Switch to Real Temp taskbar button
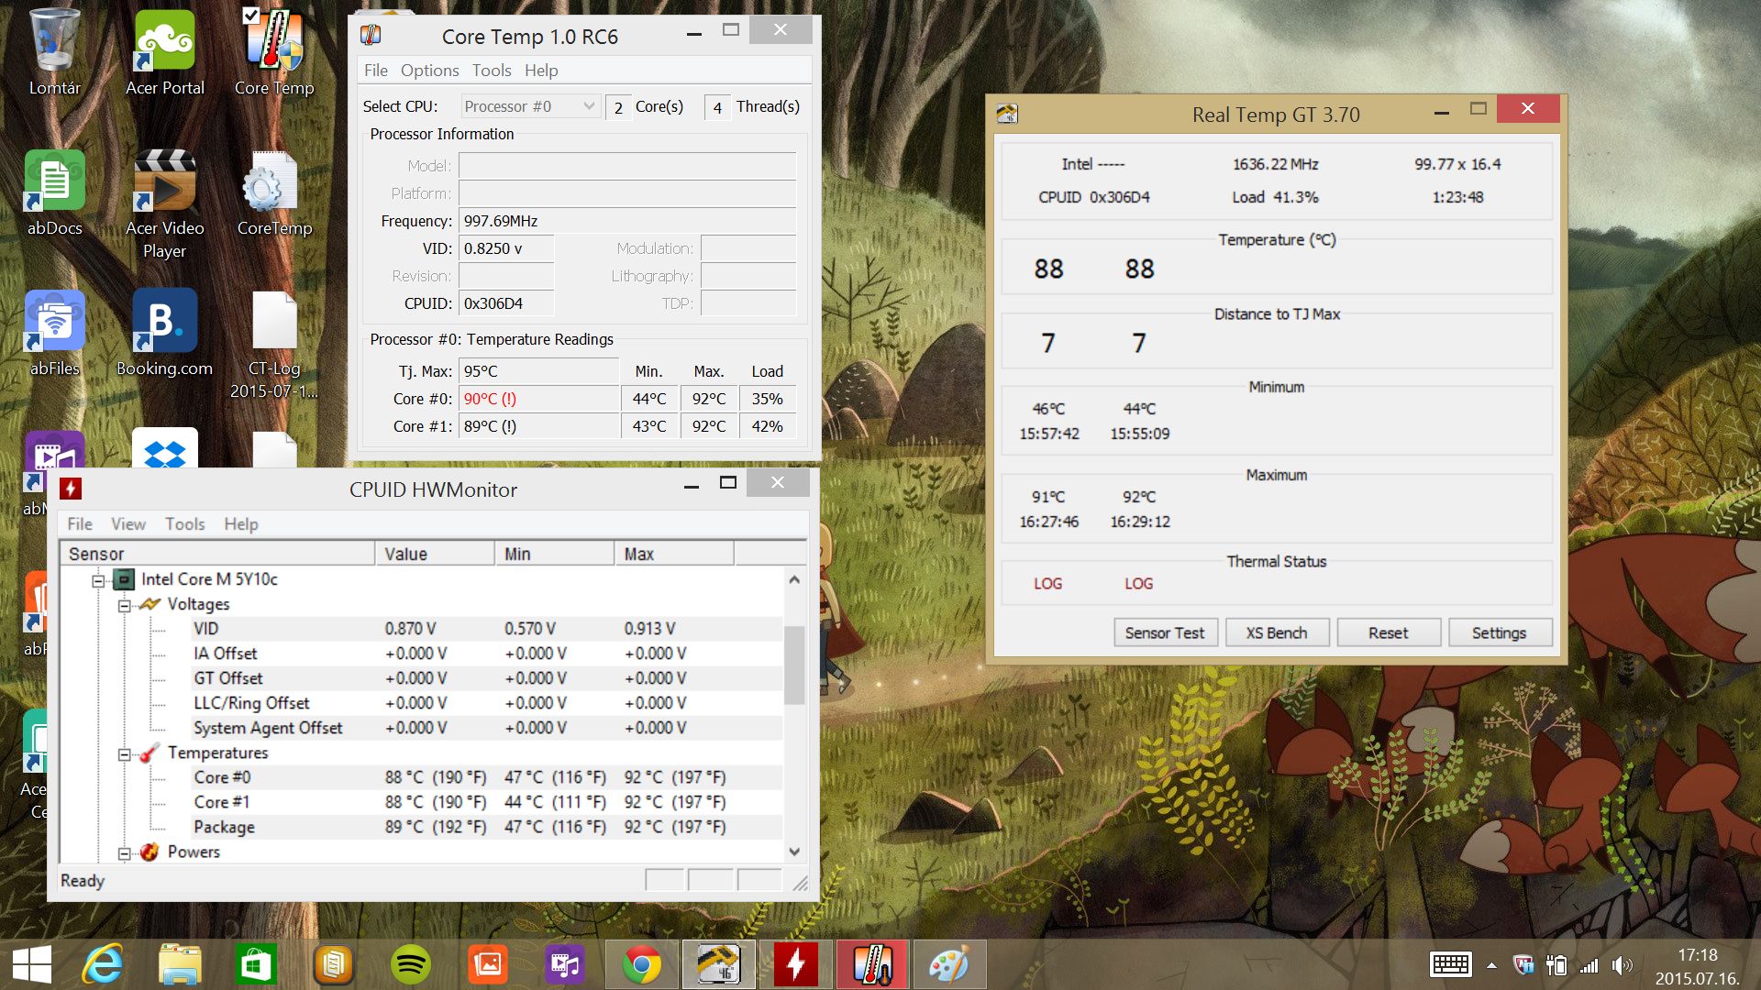Screen dimensions: 1761x990 pyautogui.click(x=718, y=964)
